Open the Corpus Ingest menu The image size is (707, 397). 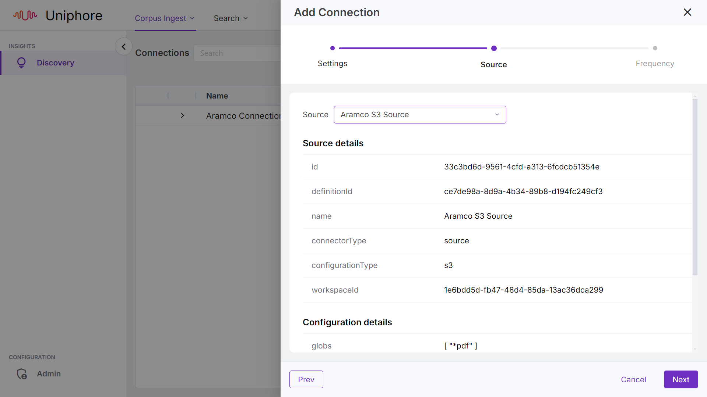click(x=165, y=18)
